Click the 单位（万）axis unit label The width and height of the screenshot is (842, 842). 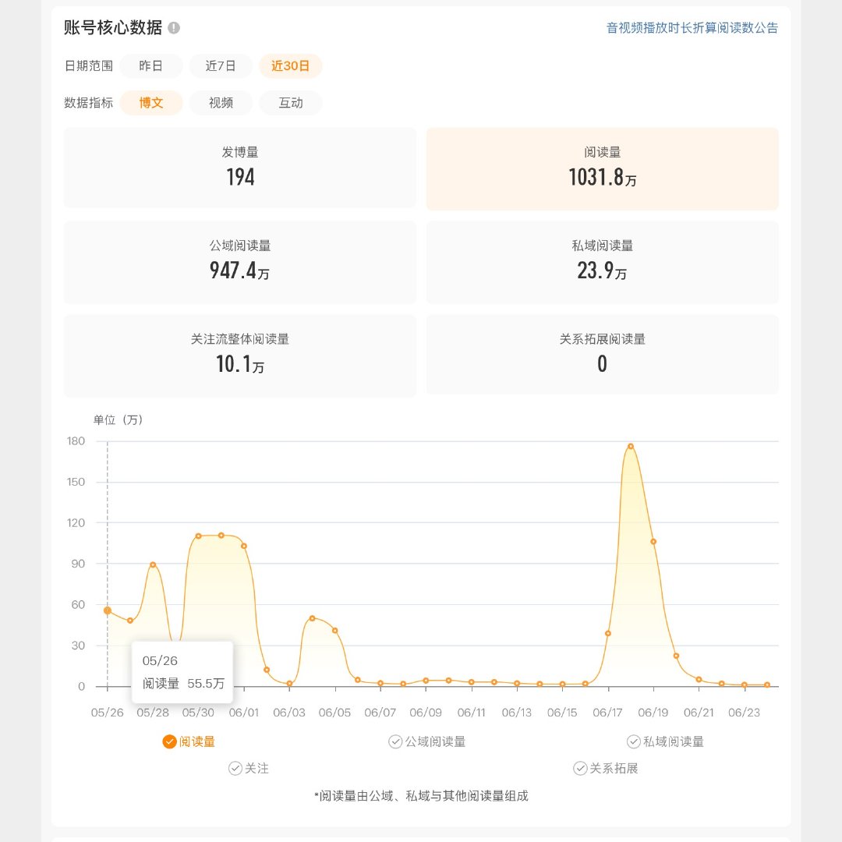[x=119, y=419]
